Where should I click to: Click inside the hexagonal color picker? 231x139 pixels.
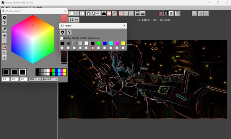click(x=33, y=39)
